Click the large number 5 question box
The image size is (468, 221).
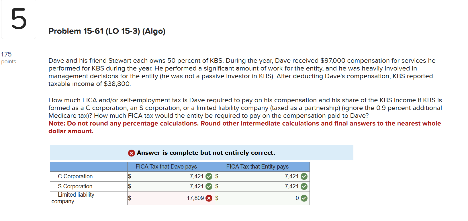[x=18, y=19]
